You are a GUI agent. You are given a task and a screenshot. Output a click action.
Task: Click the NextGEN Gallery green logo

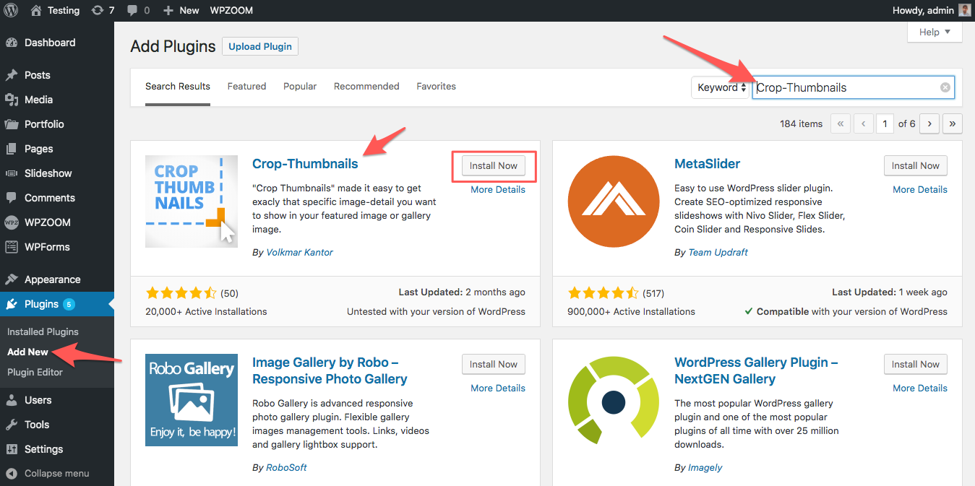coord(614,399)
